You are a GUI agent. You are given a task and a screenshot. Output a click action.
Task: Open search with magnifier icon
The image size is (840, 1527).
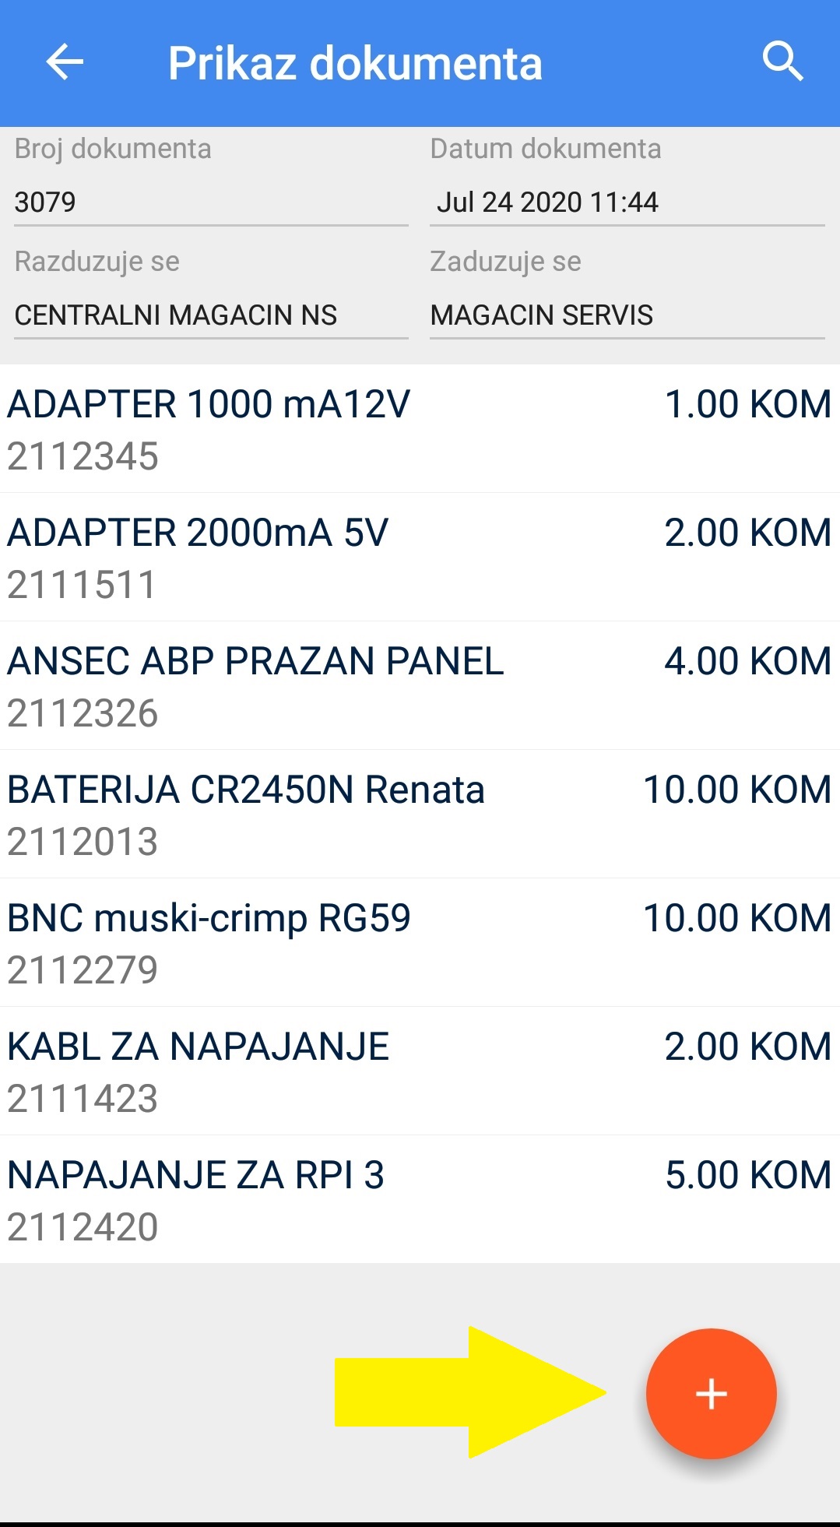782,62
